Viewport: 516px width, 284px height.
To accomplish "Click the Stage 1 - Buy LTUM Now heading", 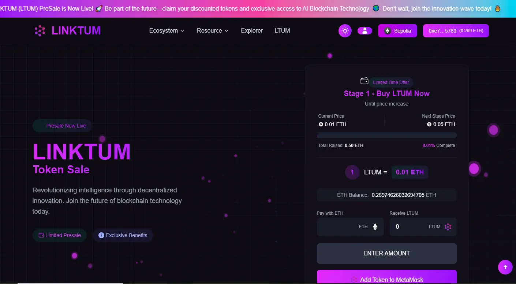I will coord(387,93).
